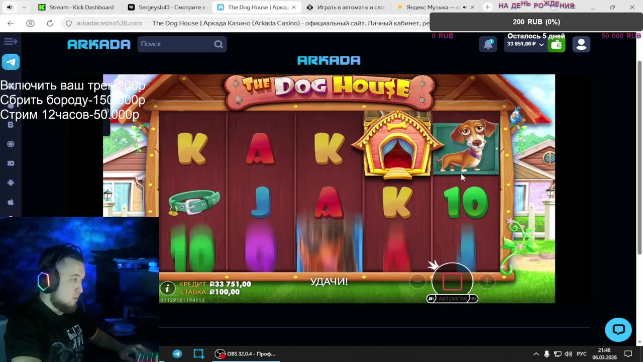Screen dimensions: 643x362
Task: Open the clock showing 21:46
Action: pos(604,354)
